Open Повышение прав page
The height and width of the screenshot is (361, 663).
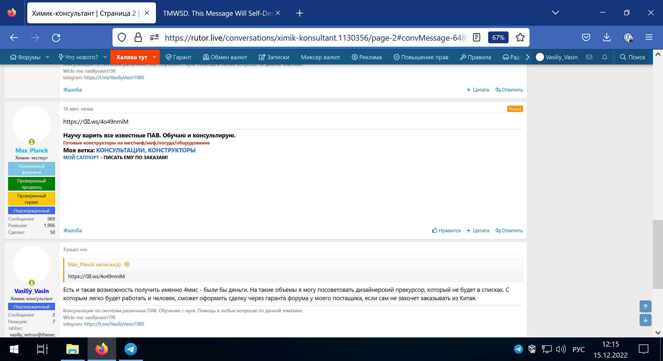click(x=421, y=57)
